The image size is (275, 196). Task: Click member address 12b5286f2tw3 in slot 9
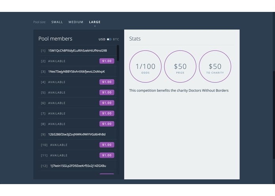click(x=77, y=135)
